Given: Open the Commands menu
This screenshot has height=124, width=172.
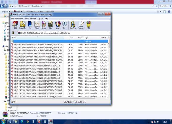Looking at the screenshot, I should click(19, 18).
